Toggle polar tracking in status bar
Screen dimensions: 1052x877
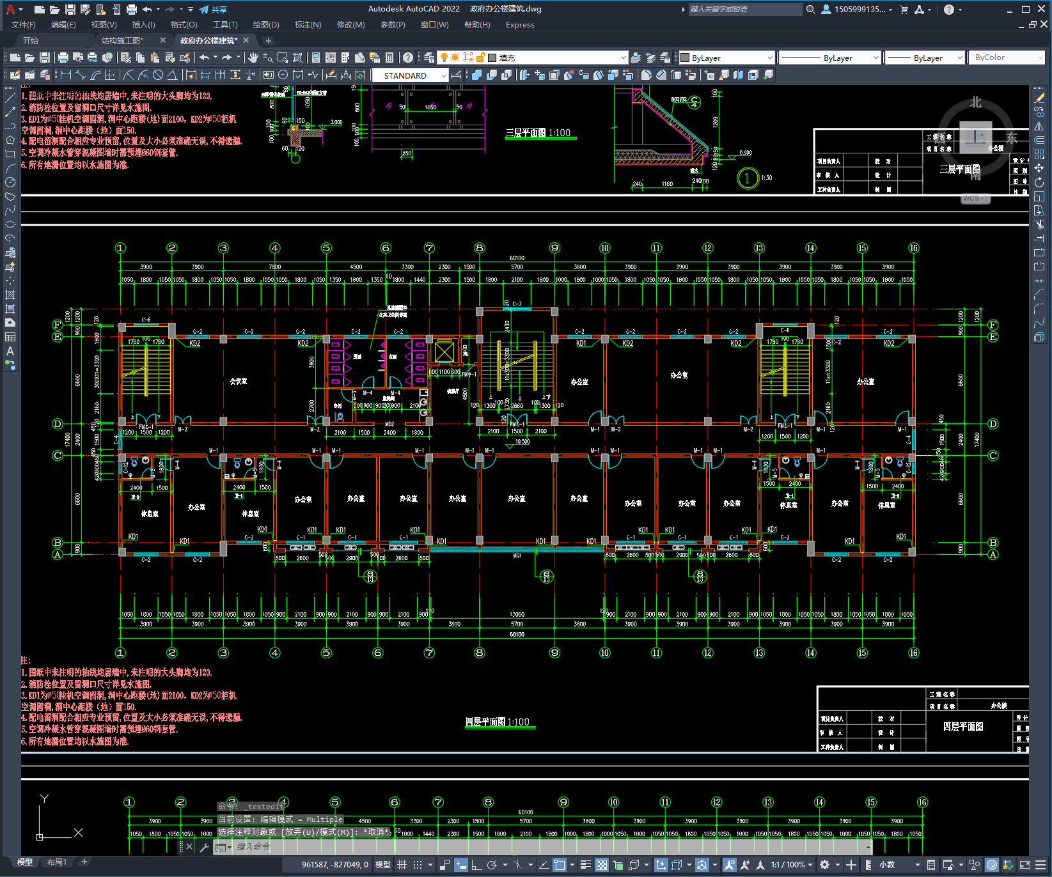point(492,865)
